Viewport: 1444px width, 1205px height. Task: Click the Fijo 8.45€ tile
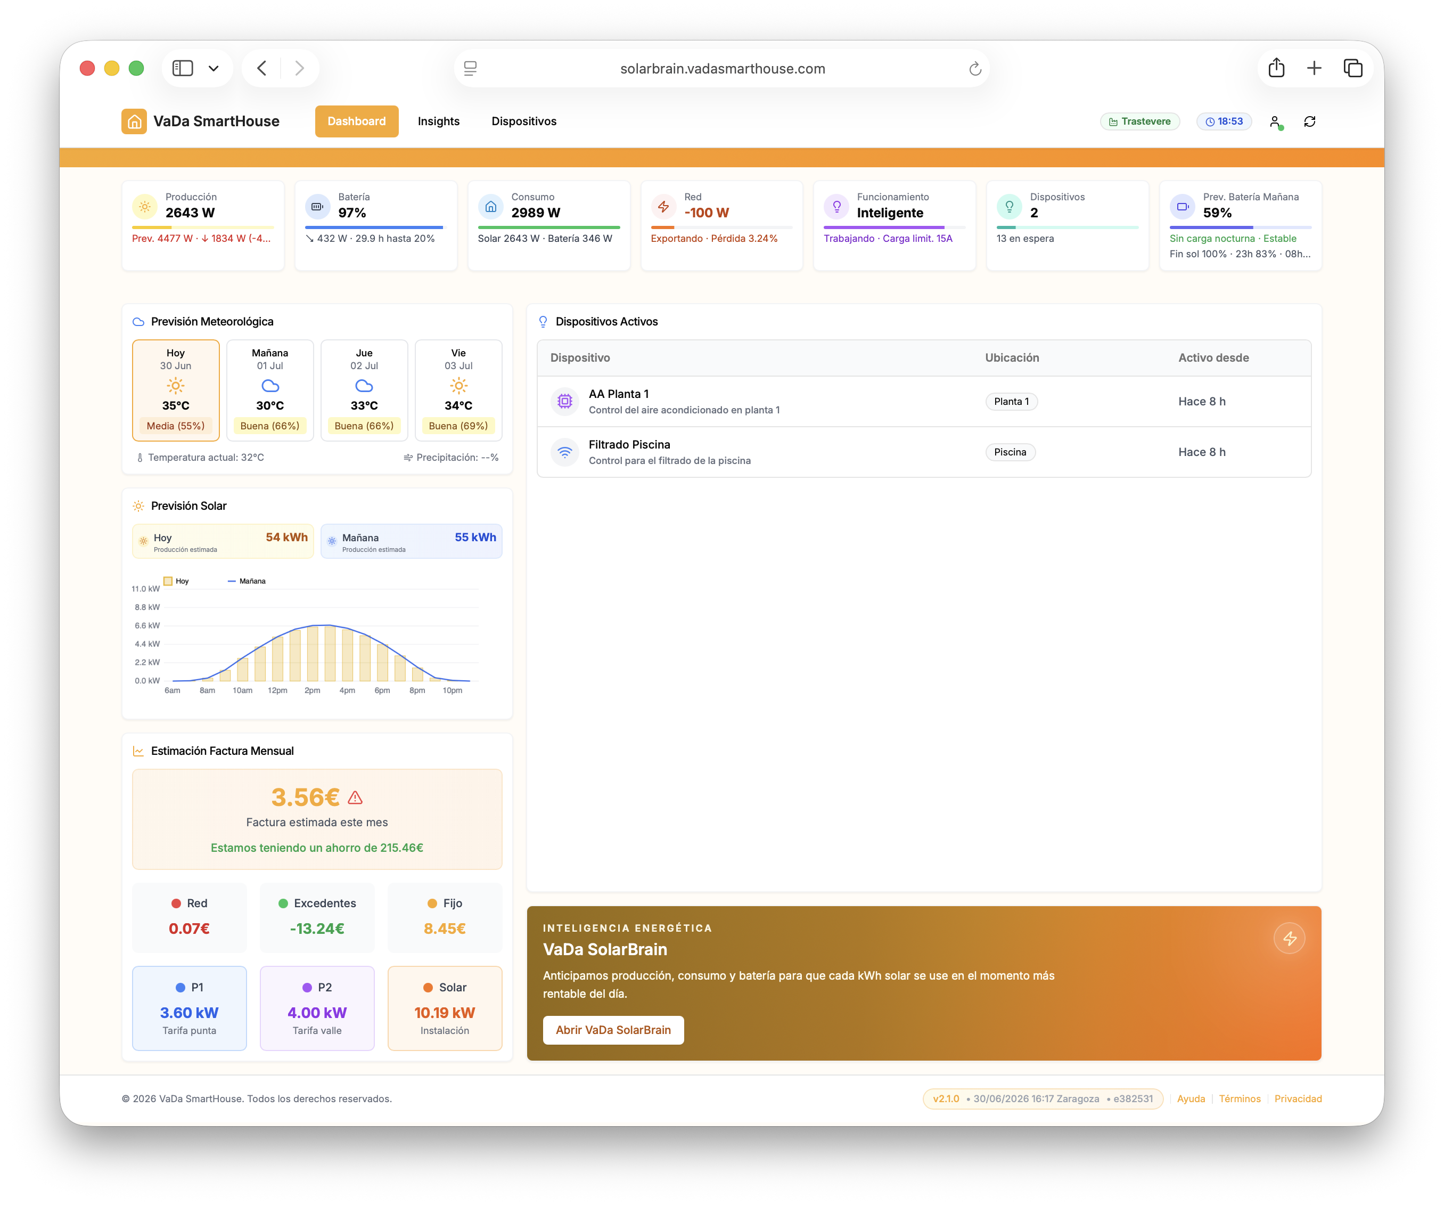(445, 917)
